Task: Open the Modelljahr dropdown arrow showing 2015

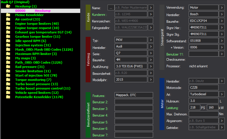Action: pos(151,79)
